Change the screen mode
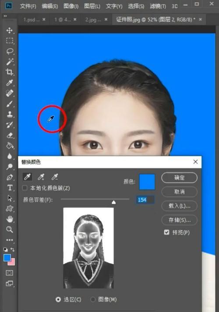Viewport: 219px width, 312px height. [9, 283]
